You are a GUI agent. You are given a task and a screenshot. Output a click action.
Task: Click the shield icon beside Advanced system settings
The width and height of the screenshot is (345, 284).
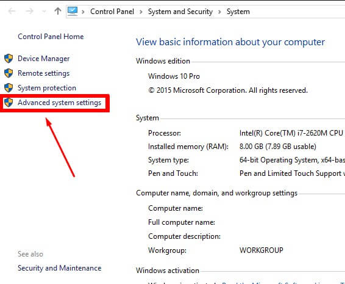point(9,103)
